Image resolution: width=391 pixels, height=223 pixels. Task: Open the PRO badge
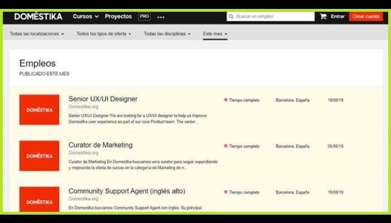144,16
